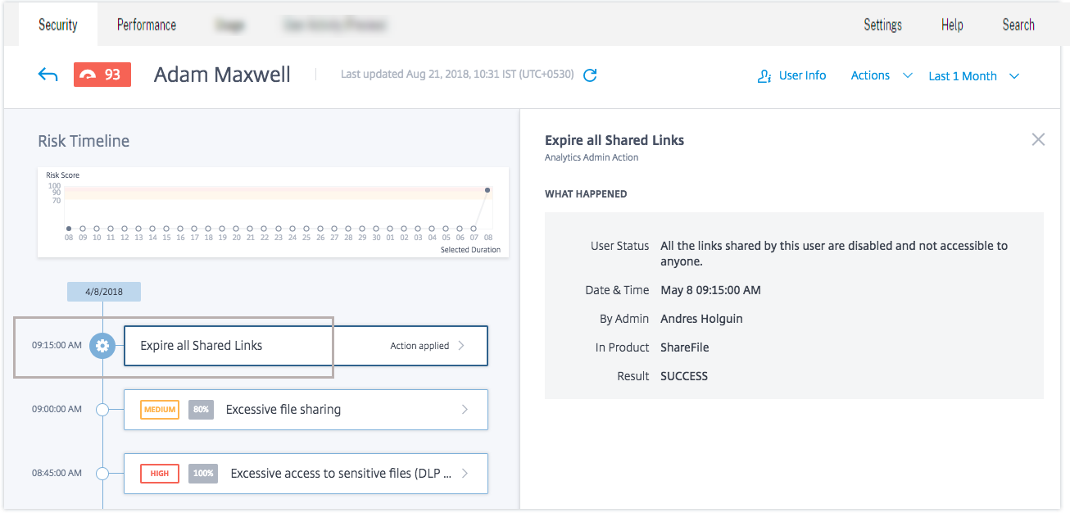
Task: Switch to the Performance tab
Action: 147,25
